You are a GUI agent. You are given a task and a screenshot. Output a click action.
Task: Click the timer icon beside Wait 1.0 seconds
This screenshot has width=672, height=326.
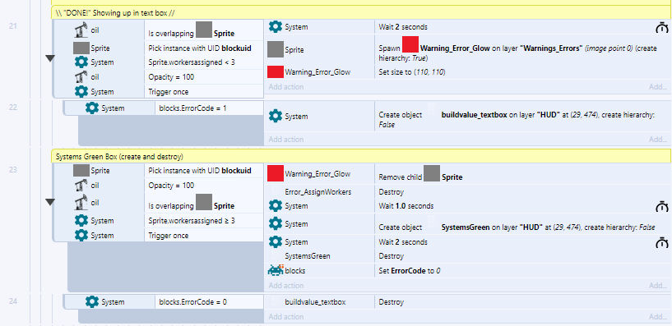662,207
